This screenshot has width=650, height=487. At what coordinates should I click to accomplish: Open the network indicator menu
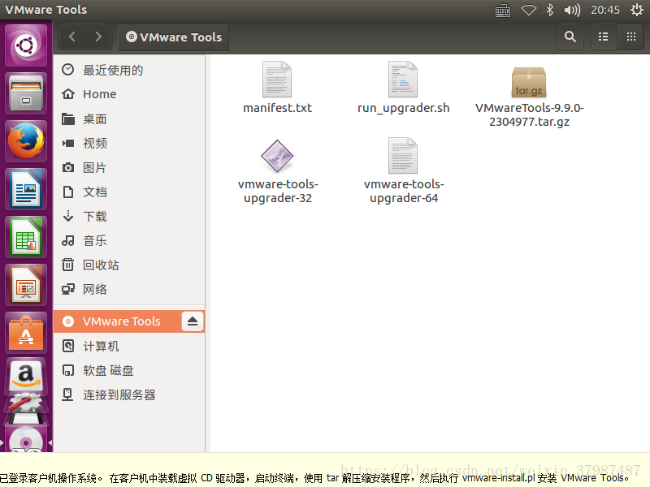(x=529, y=10)
